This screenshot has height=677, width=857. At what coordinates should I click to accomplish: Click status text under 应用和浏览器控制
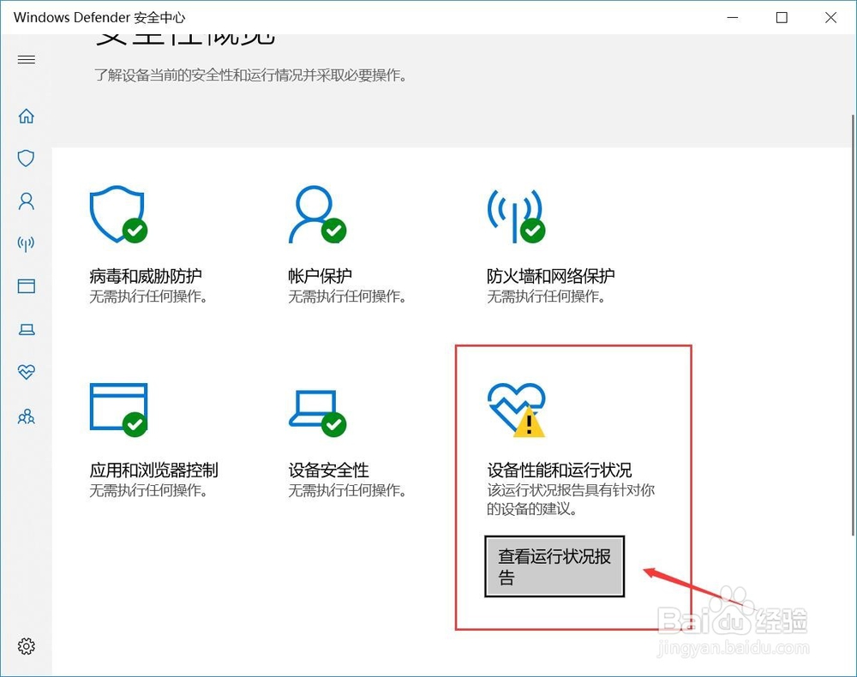click(148, 491)
